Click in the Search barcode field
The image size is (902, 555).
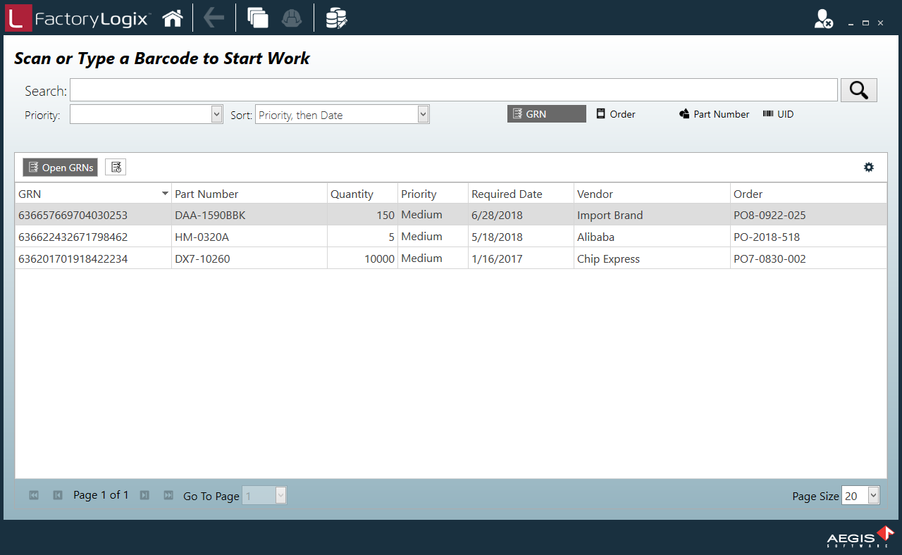point(453,90)
